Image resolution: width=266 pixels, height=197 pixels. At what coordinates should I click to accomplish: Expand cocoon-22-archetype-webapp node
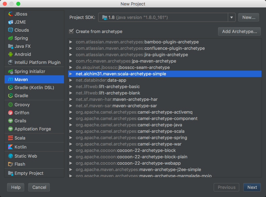pyautogui.click(x=71, y=163)
